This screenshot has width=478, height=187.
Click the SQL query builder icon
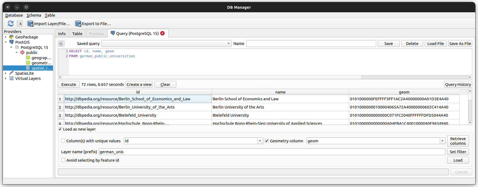click(x=61, y=44)
